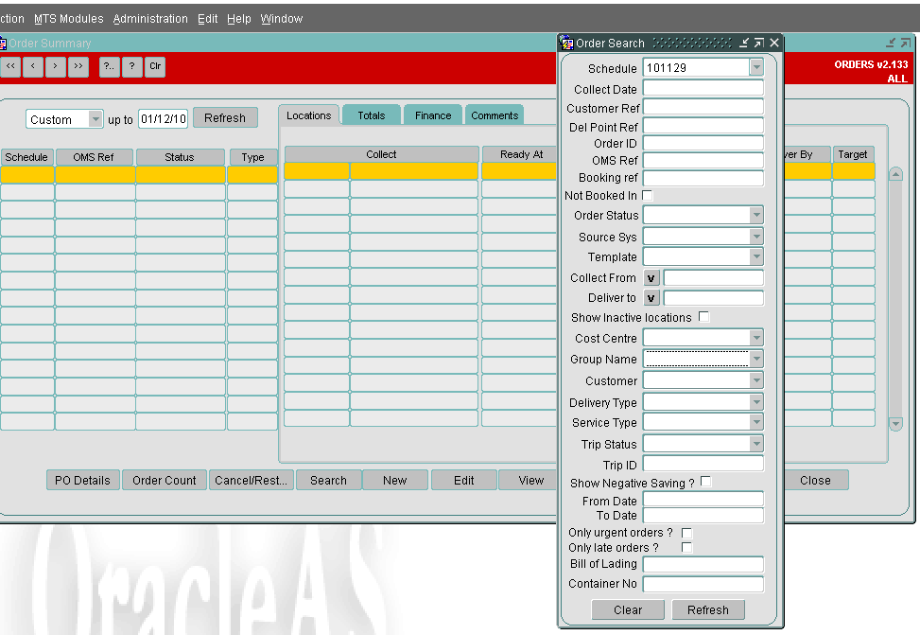Open the Collect From lookup V button

point(651,278)
